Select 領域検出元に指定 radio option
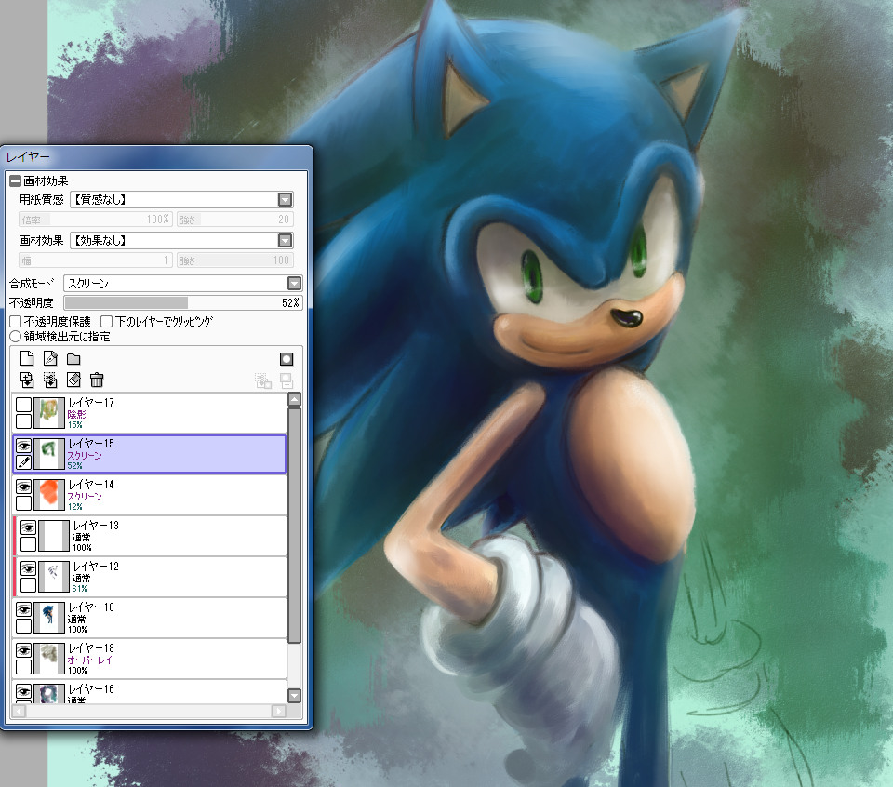The image size is (893, 787). pos(16,336)
